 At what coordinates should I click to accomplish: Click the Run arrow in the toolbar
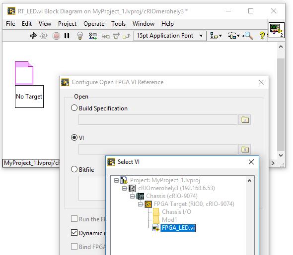tap(33, 36)
